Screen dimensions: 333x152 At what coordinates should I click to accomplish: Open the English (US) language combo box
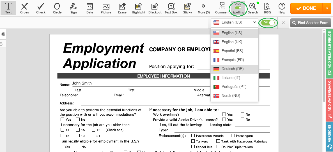235,22
